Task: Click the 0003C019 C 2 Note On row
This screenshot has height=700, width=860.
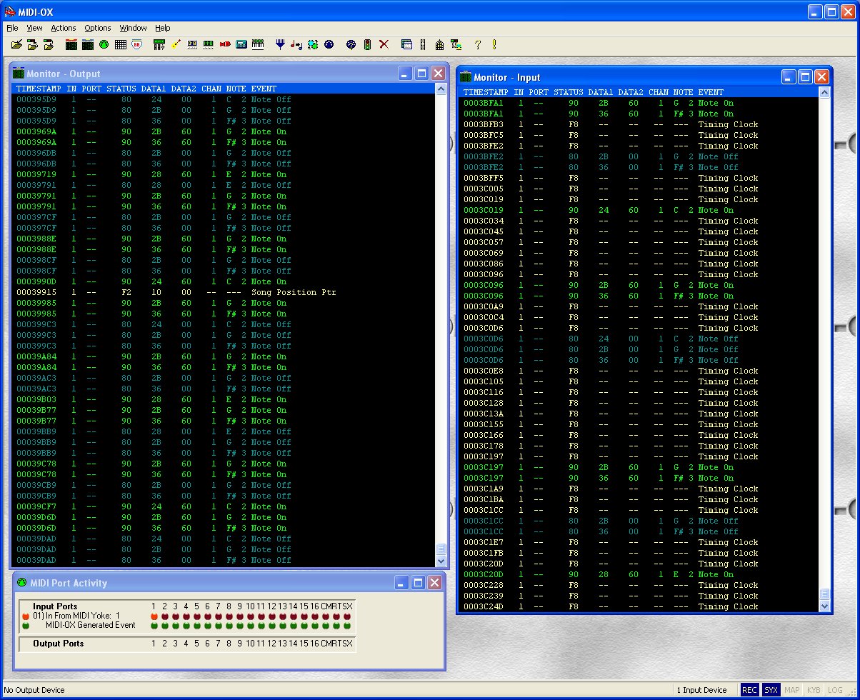Action: 639,210
